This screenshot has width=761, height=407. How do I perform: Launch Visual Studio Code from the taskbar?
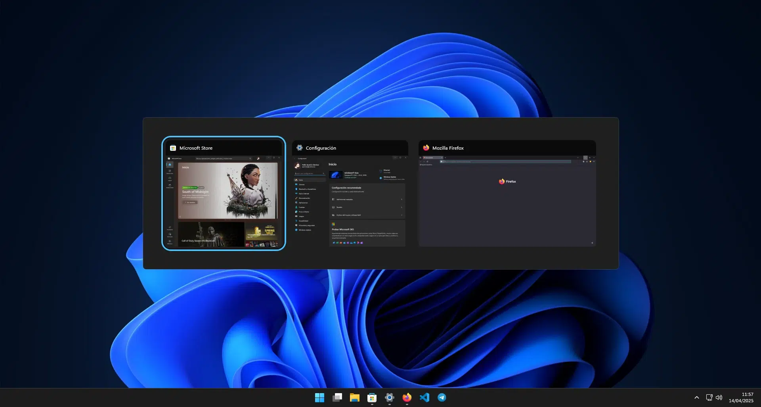tap(424, 397)
